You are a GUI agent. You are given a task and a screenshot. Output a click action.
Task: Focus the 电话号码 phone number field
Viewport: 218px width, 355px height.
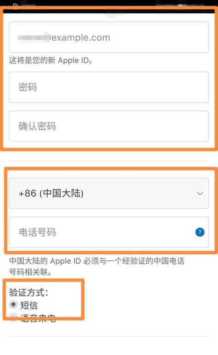[x=109, y=232]
